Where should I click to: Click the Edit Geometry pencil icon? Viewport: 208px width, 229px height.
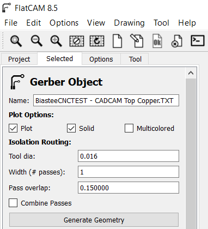click(x=137, y=41)
